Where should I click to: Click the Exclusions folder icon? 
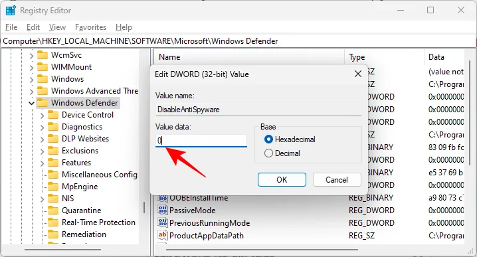53,151
